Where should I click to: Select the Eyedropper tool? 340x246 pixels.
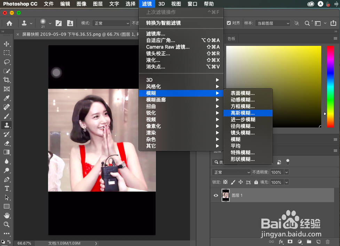[x=7, y=98]
